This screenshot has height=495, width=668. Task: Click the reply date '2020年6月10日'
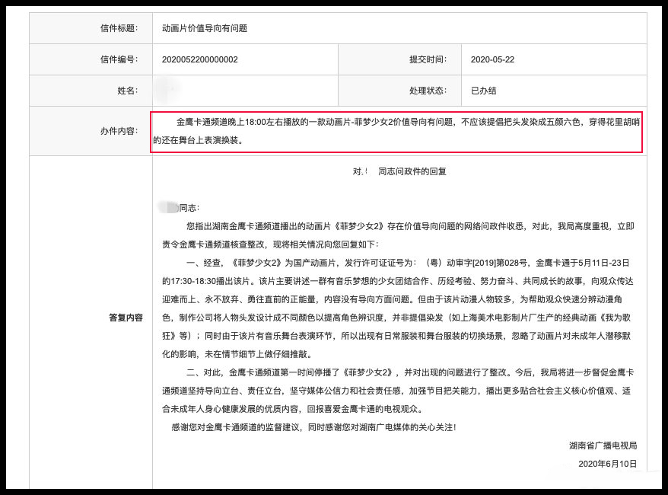(607, 464)
